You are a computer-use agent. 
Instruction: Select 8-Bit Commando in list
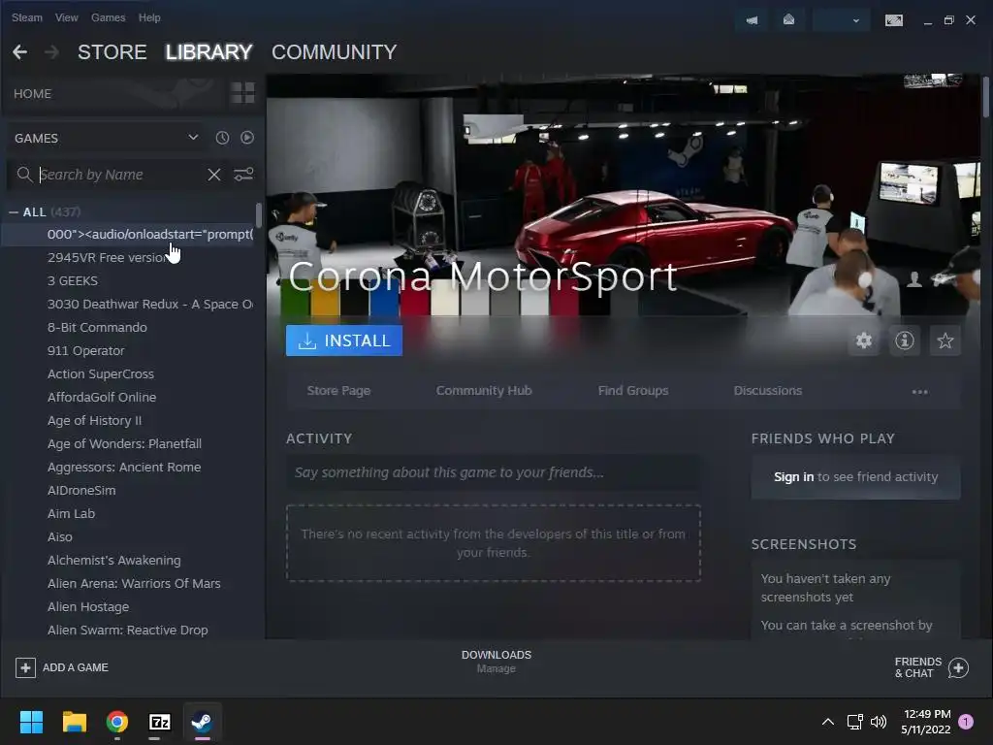pyautogui.click(x=97, y=328)
